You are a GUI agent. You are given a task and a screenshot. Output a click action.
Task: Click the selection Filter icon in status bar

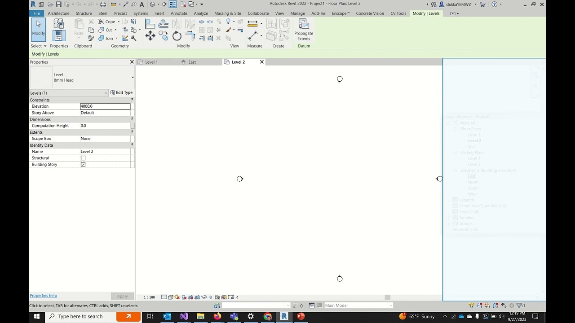(519, 306)
